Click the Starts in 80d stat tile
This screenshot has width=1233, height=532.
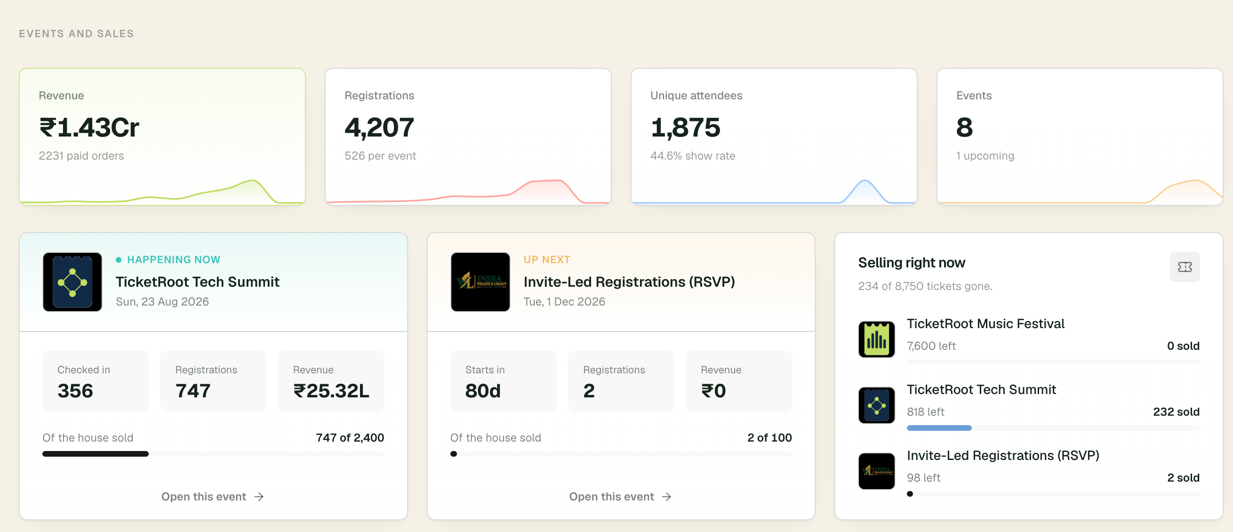point(503,381)
